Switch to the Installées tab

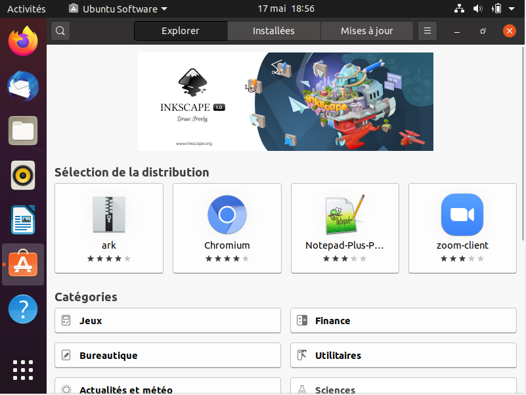[274, 31]
